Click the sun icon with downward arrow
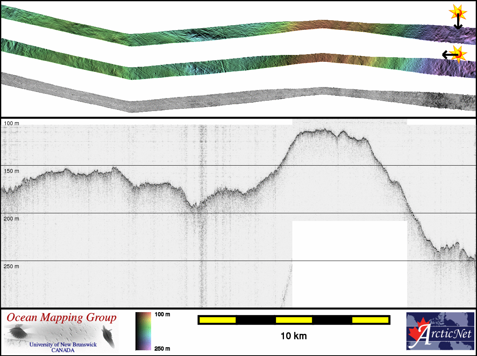477x356 pixels. [458, 13]
